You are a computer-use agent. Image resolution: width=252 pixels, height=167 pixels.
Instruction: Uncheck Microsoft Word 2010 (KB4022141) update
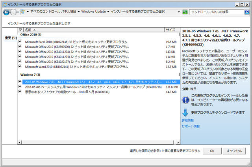(x=20, y=66)
